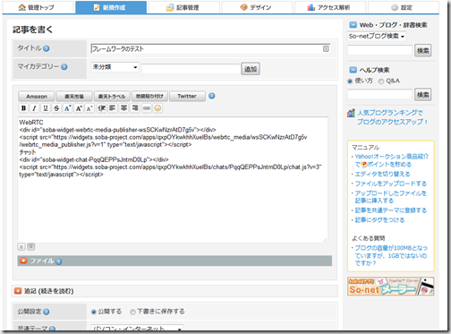Open help icon beside タイトル label
The height and width of the screenshot is (334, 451).
click(x=47, y=48)
